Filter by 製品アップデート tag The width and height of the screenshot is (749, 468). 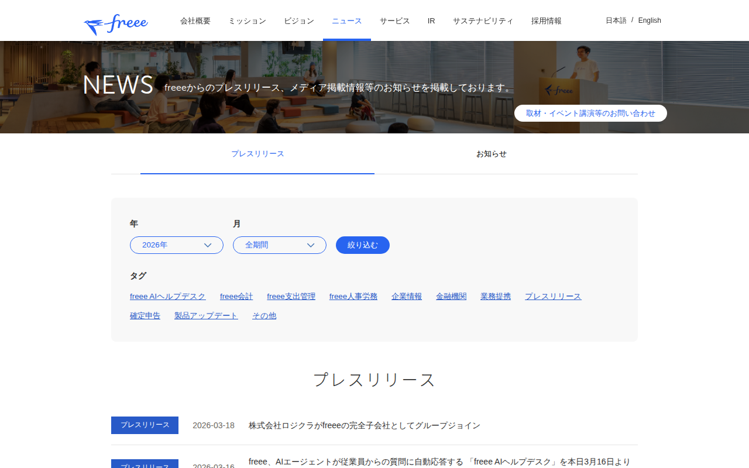(x=206, y=316)
